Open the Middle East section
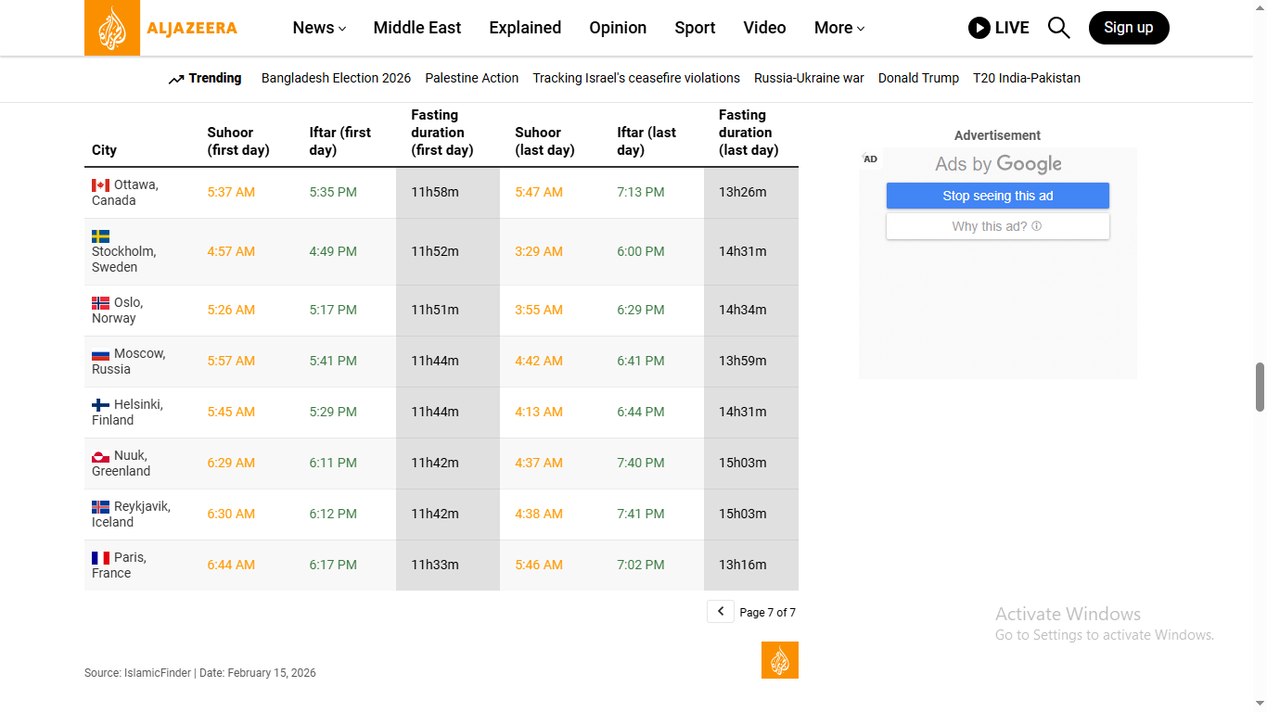Screen dimensions: 1267x712 pos(416,28)
